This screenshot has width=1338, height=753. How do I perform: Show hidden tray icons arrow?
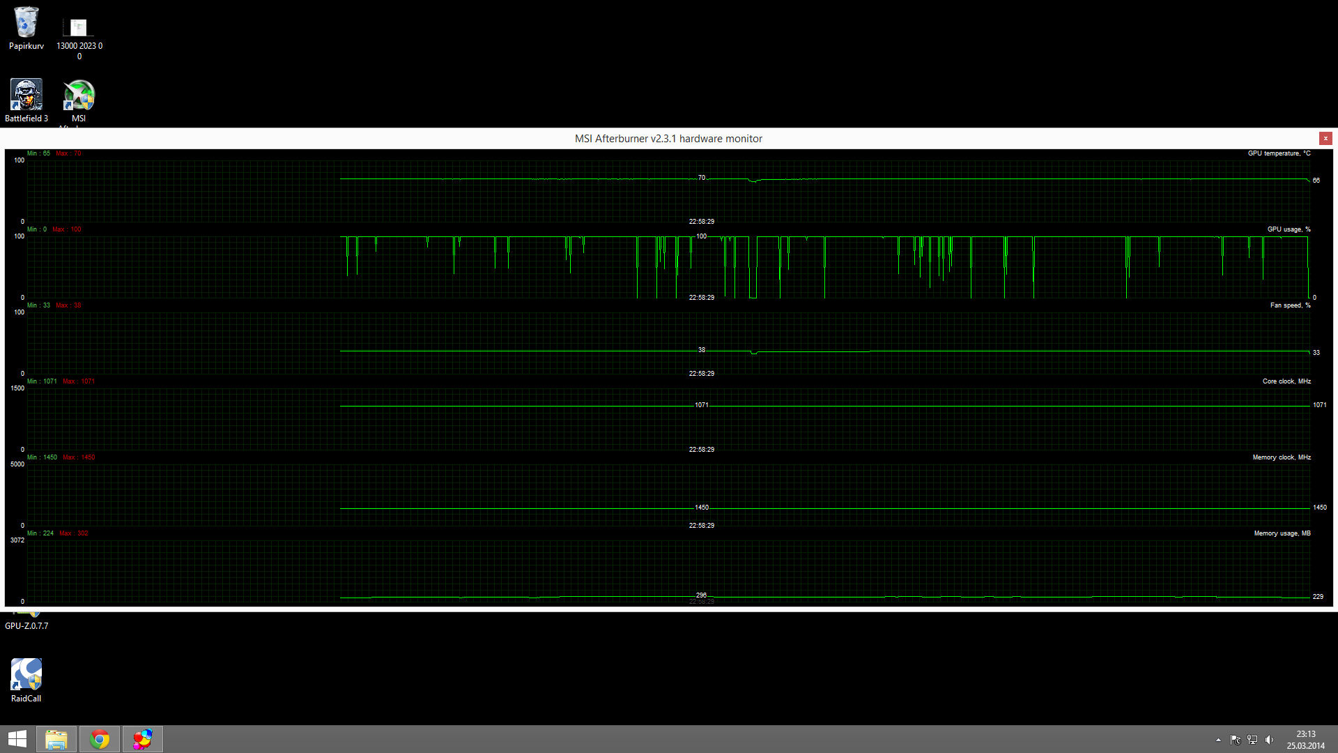[1218, 740]
